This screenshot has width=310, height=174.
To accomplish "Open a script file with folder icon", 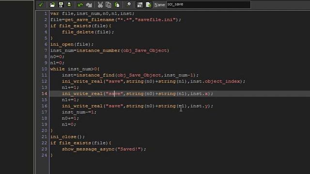I will 52,4.
